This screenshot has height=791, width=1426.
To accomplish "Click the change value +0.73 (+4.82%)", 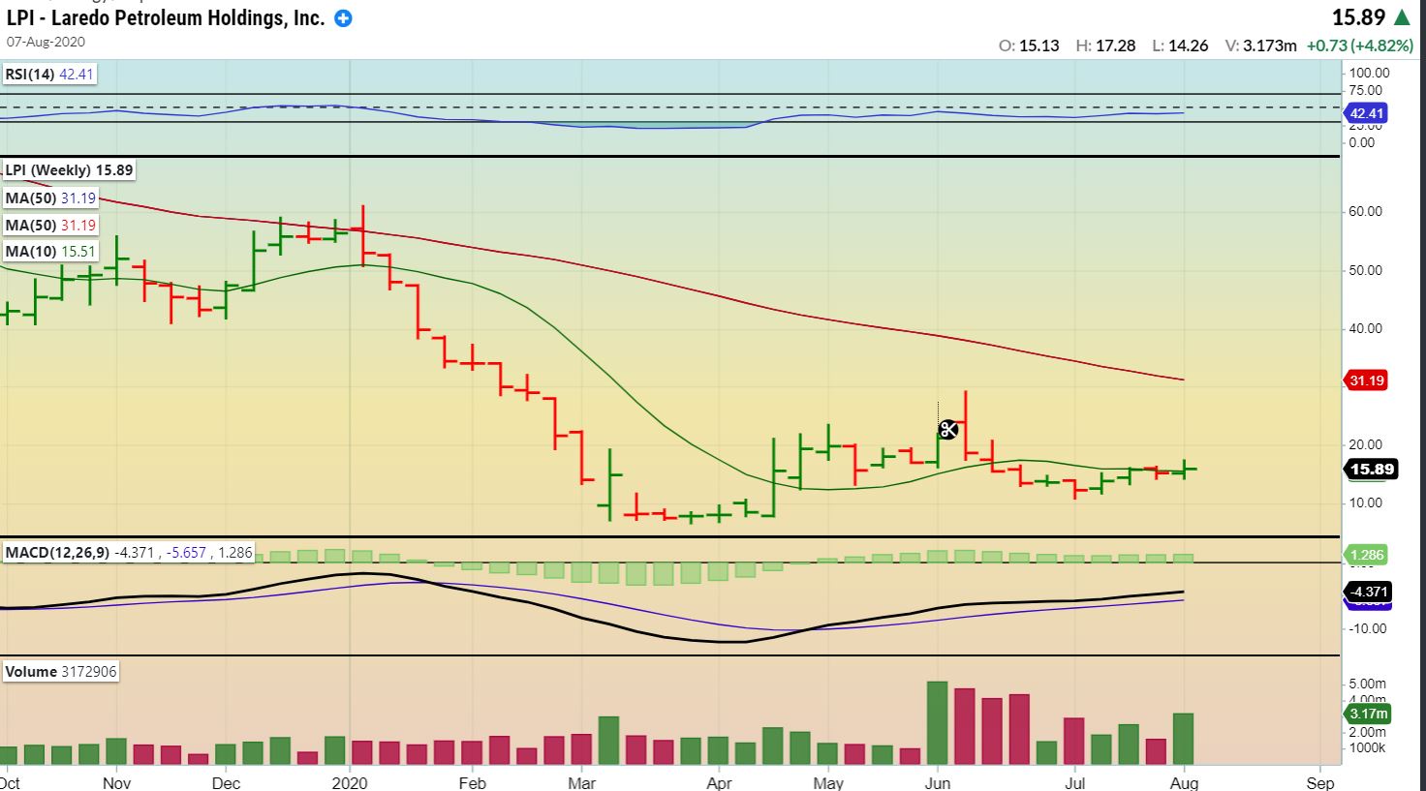I will tap(1358, 46).
